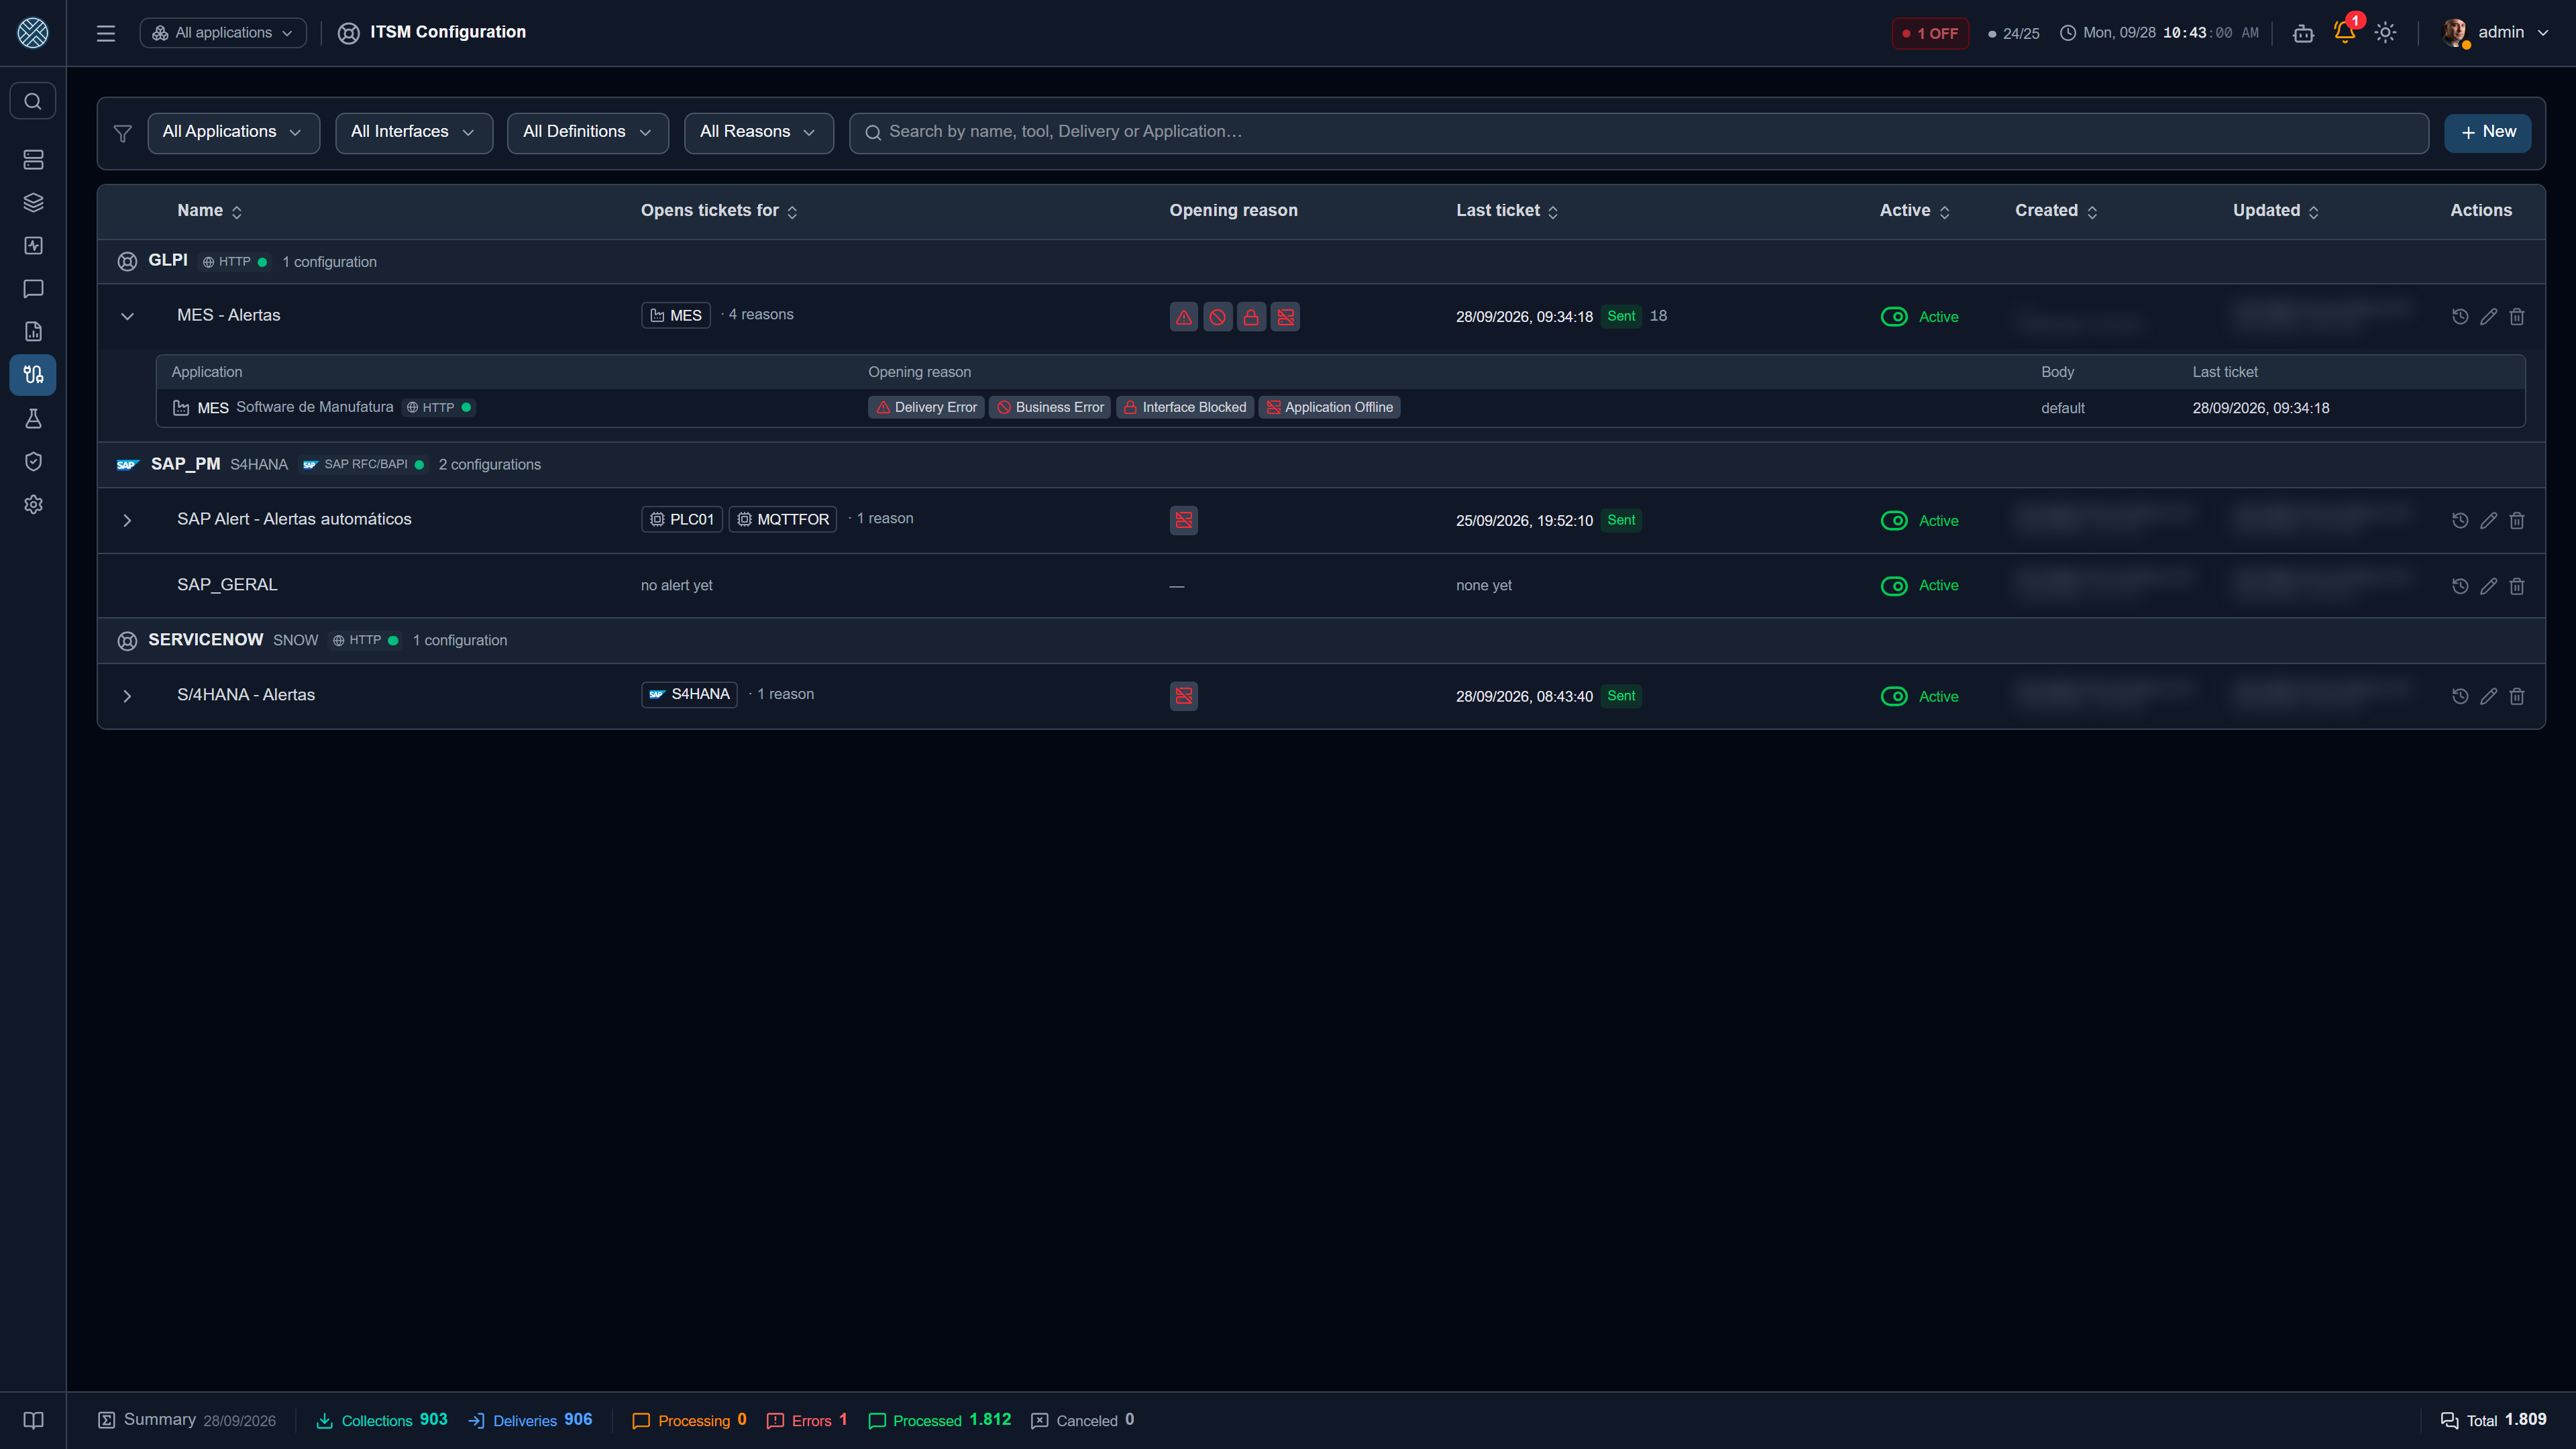Viewport: 2576px width, 1449px height.
Task: Open the admin user menu
Action: (2496, 33)
